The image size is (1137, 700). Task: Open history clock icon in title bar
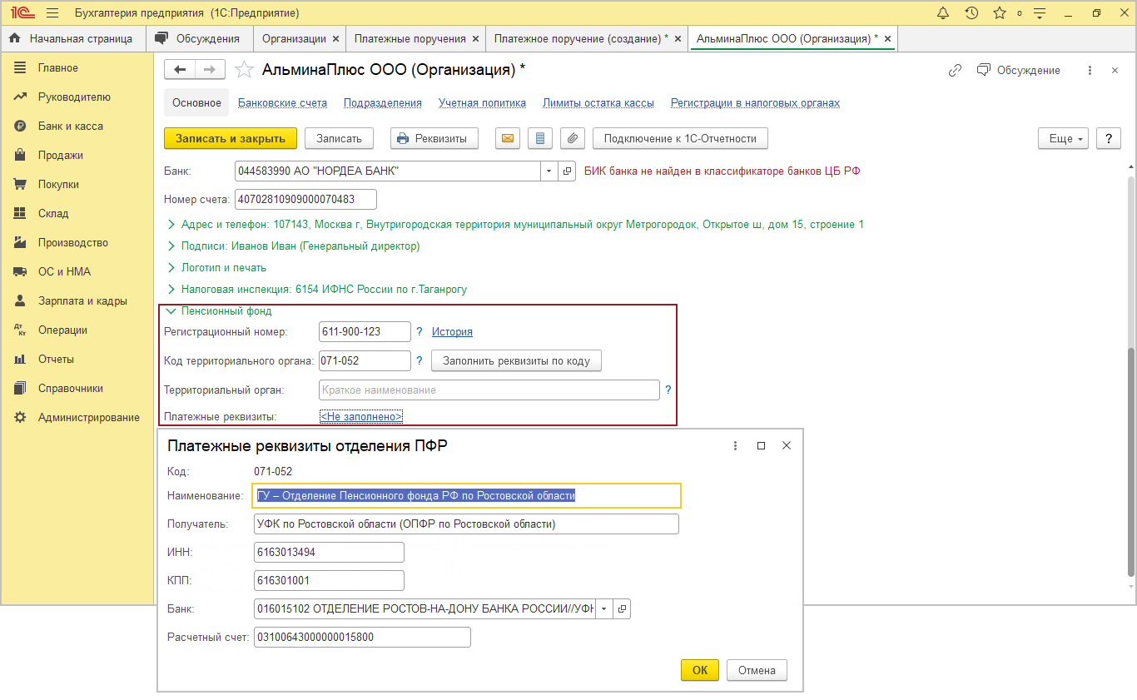(x=971, y=13)
